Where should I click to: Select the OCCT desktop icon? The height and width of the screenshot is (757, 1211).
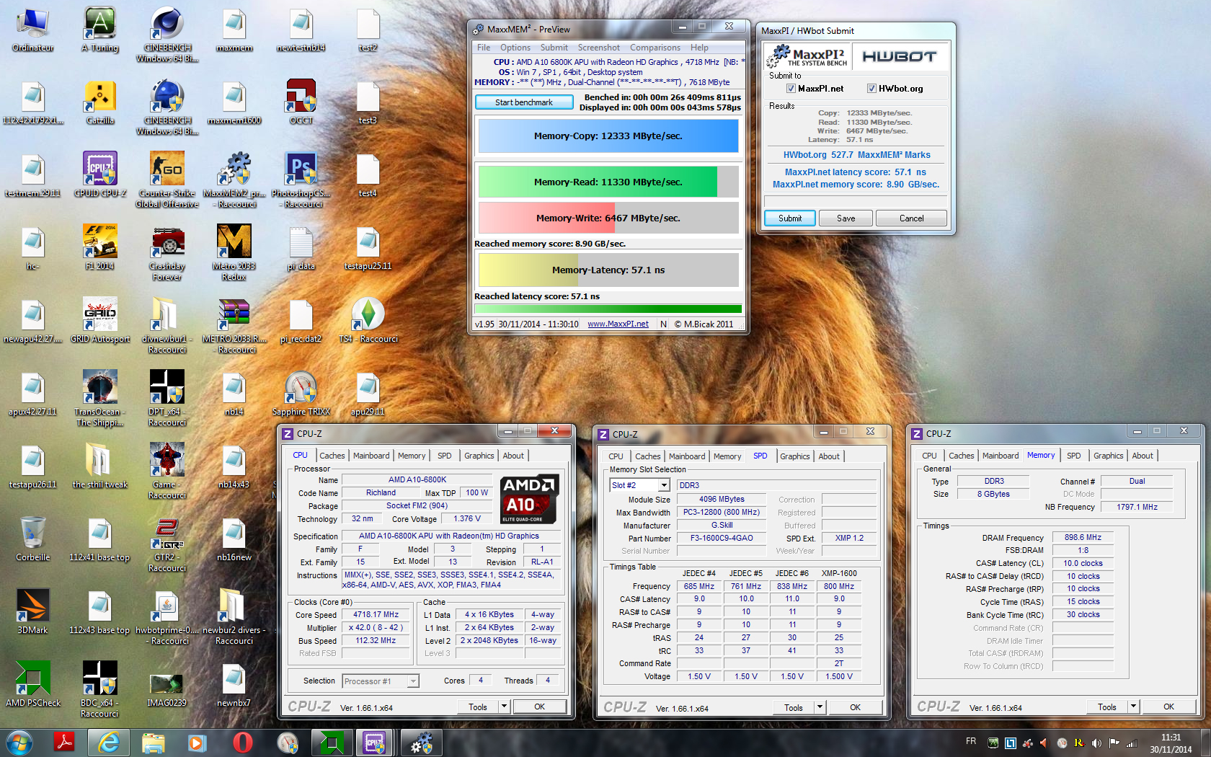301,102
